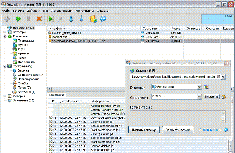
Task: Click the download list's right scroll arrow
Action: point(231,89)
